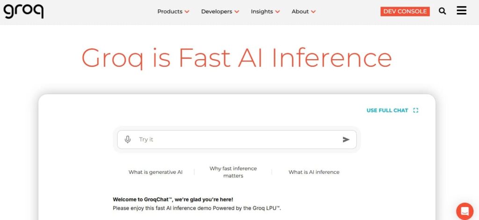Select the Developers menu label
This screenshot has height=220, width=479.
coord(217,12)
